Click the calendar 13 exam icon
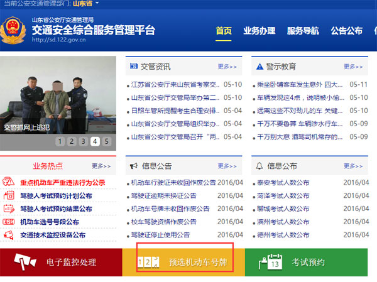377x282 pixels. [270, 262]
